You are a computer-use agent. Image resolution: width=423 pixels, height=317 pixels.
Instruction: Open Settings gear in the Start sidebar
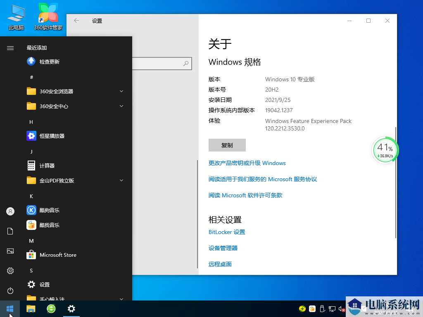10,271
